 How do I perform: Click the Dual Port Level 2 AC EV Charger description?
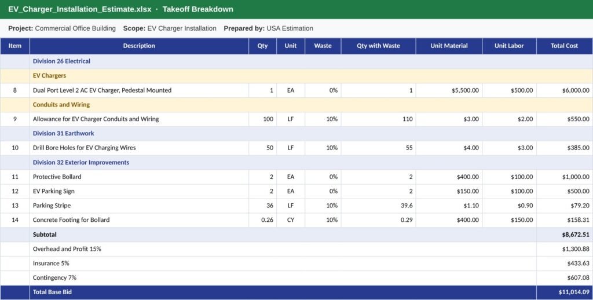click(102, 90)
